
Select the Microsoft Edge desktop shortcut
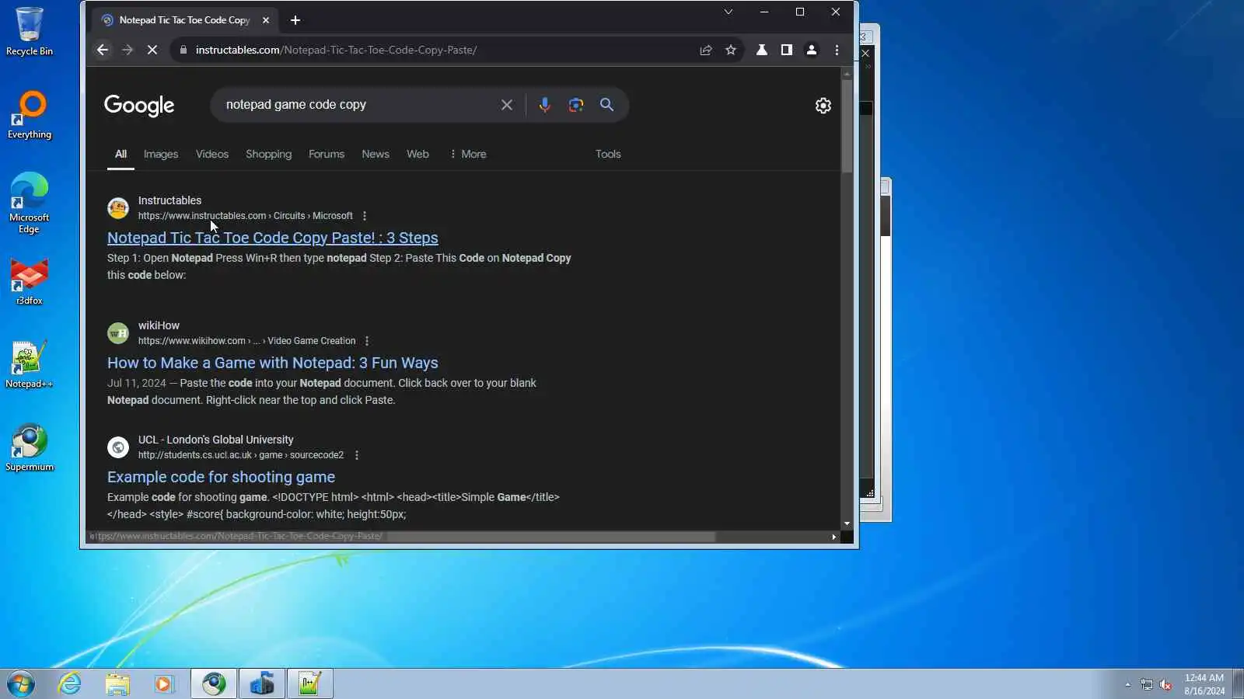click(x=30, y=203)
